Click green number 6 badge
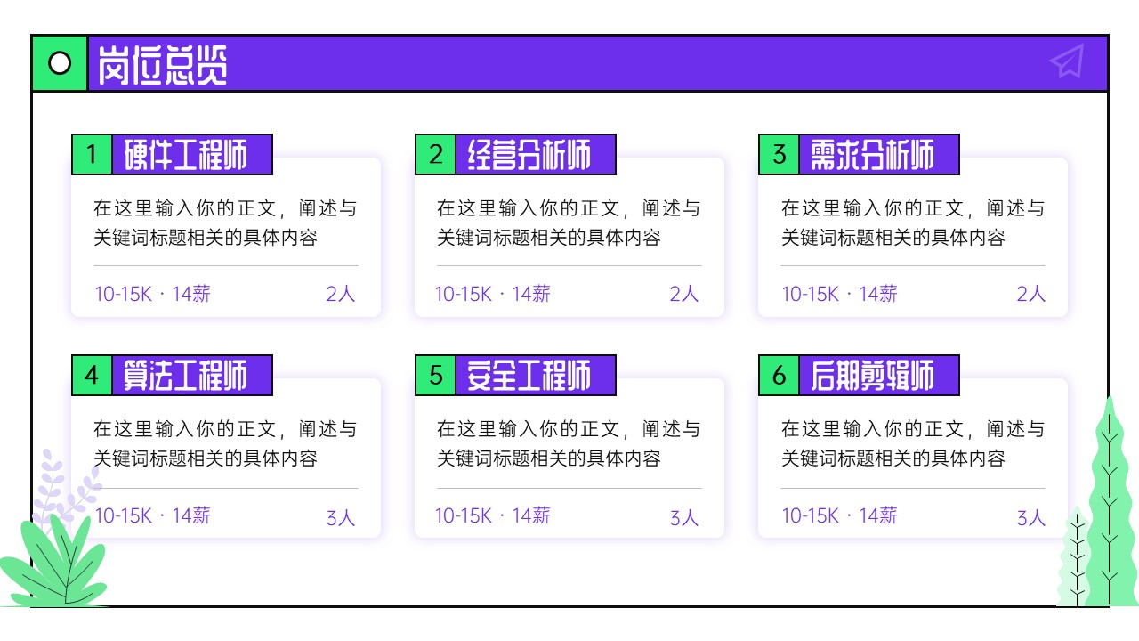1139x641 pixels. 779,376
